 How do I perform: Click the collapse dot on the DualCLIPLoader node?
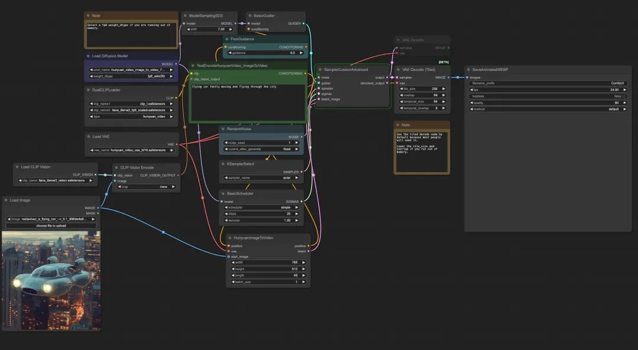point(88,90)
